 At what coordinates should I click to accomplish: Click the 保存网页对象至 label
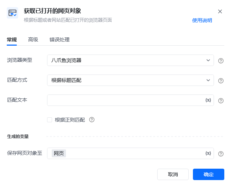click(x=25, y=153)
